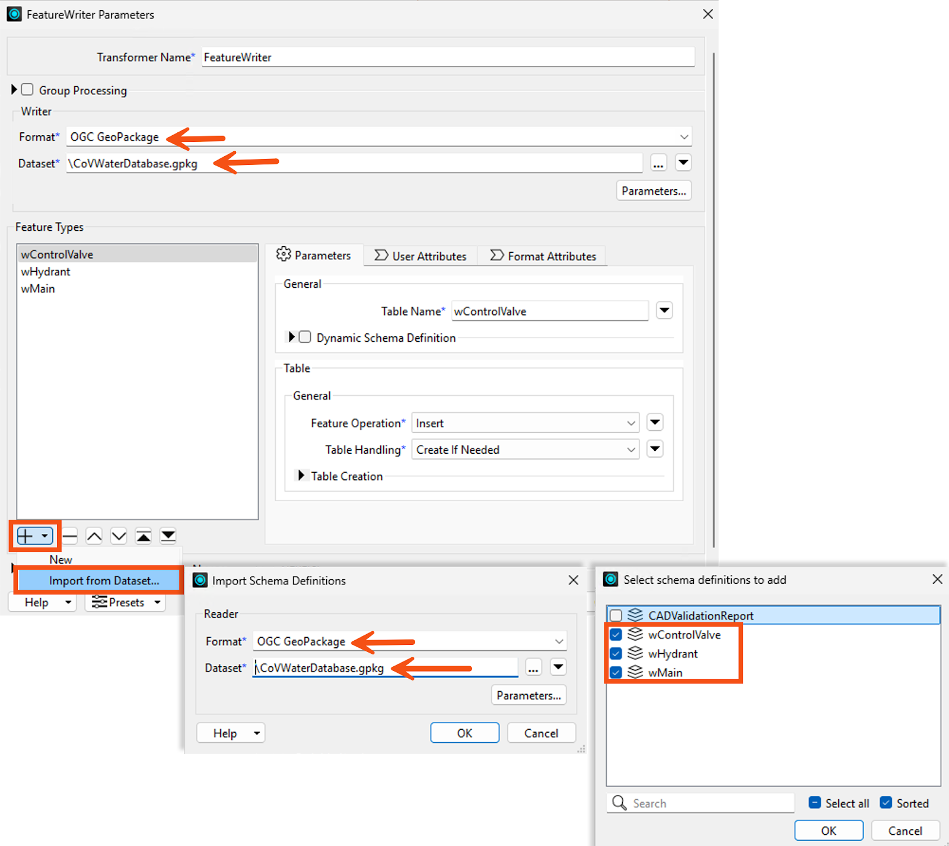Remove the selected feature type
949x846 pixels.
click(x=69, y=535)
